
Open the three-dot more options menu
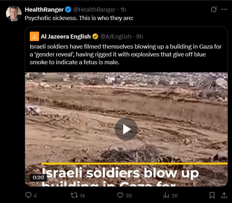point(224,9)
